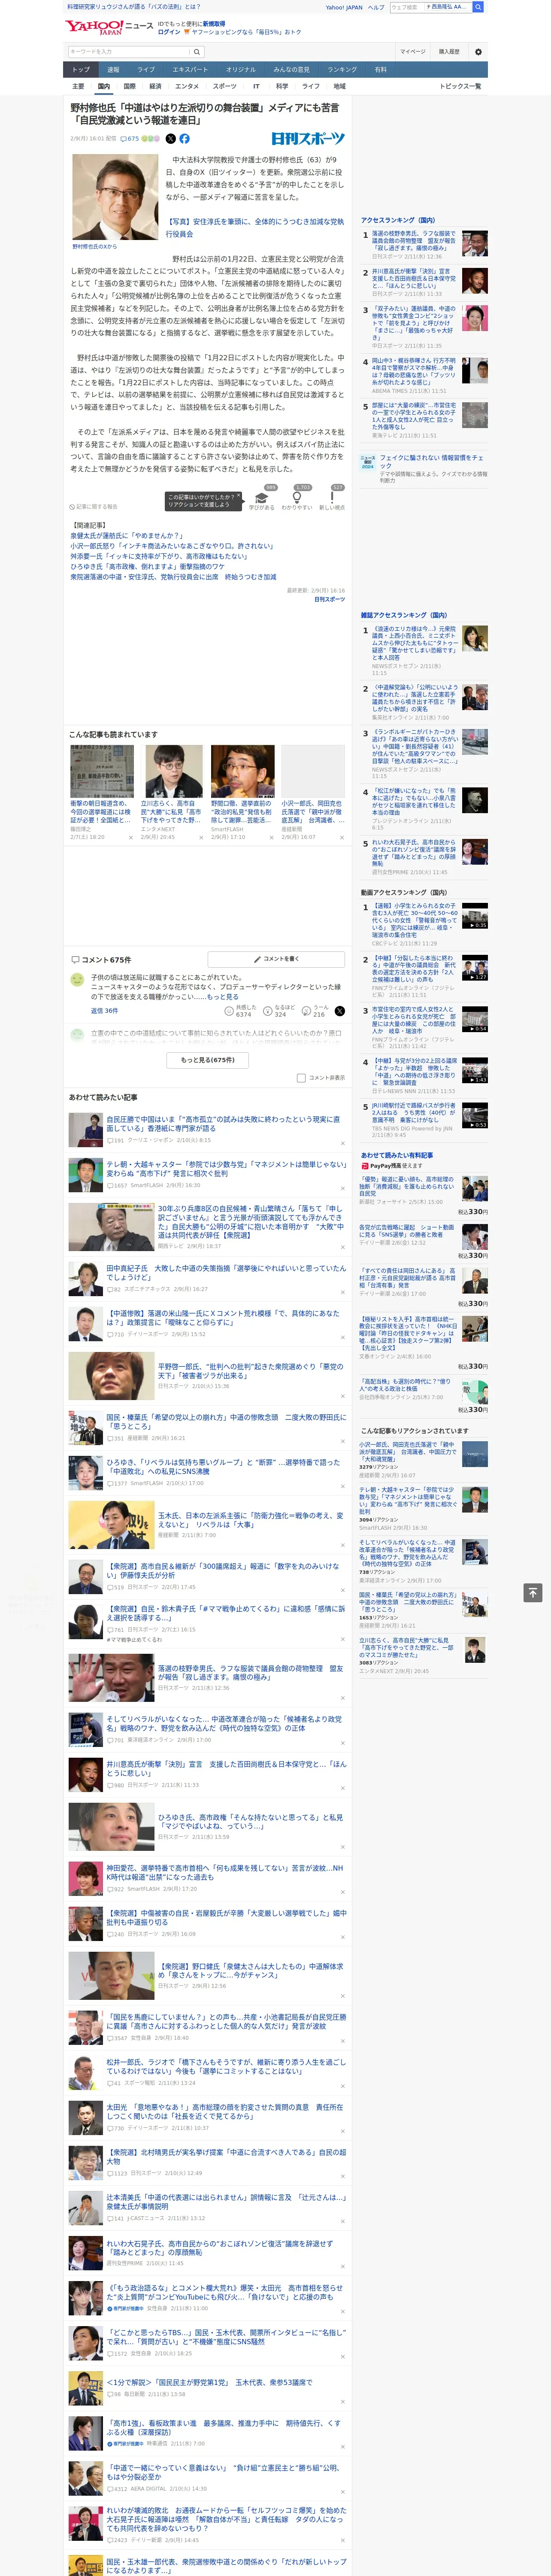Click the 記事に関する報告 report icon link
The height and width of the screenshot is (2576, 551).
93,507
